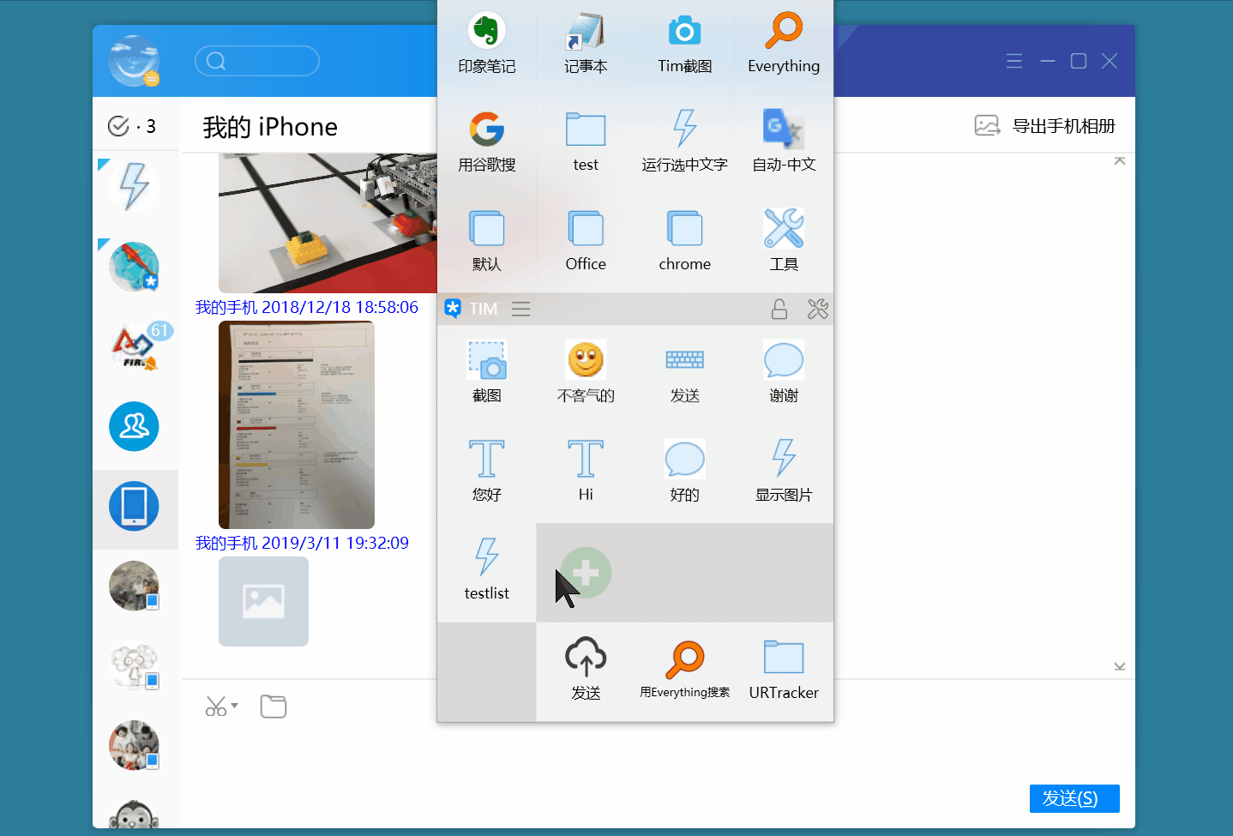Select the 不客气的 smiley icon
This screenshot has height=836, width=1233.
point(586,360)
